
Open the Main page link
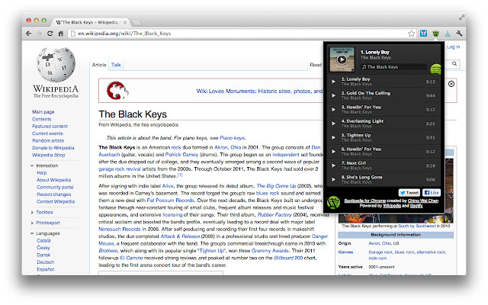43,112
